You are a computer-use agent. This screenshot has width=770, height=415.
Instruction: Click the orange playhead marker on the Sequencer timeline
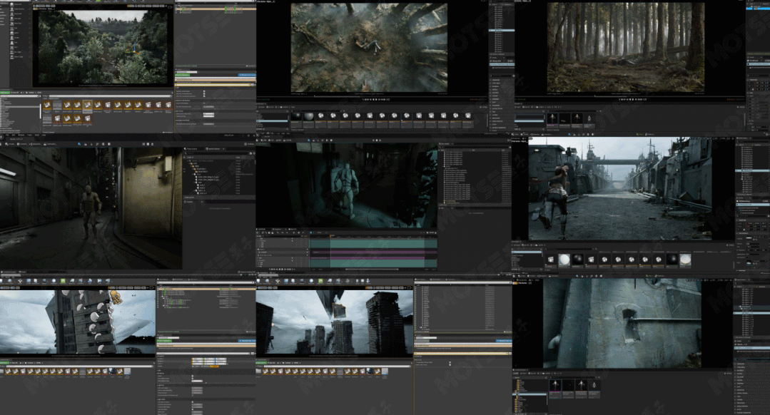coord(330,237)
